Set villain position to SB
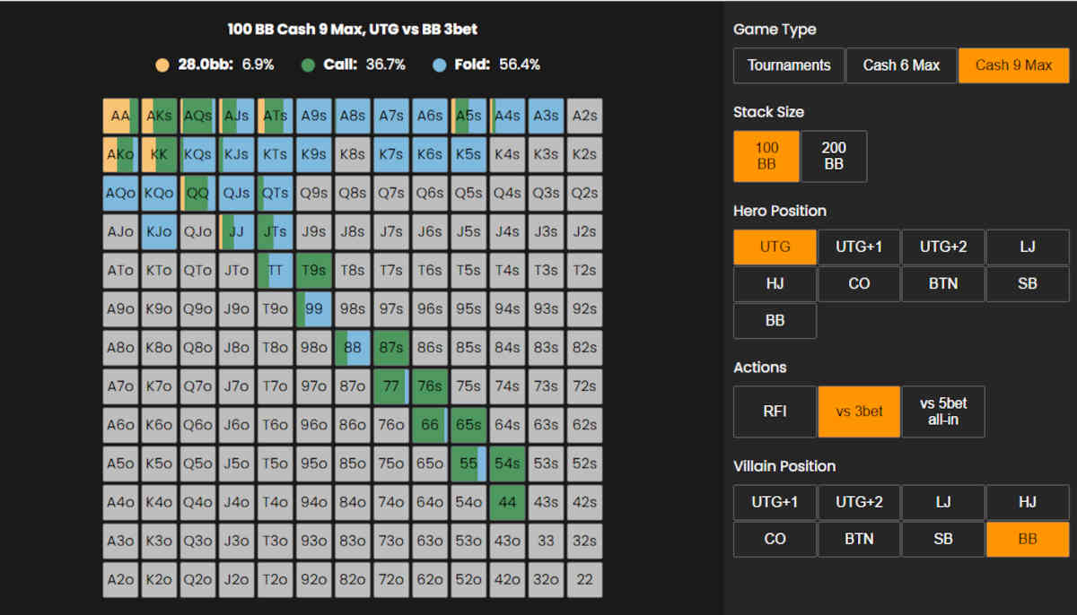 coord(942,539)
